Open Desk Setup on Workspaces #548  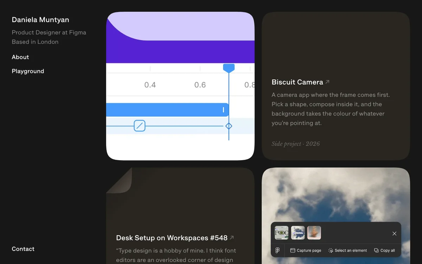click(x=172, y=238)
